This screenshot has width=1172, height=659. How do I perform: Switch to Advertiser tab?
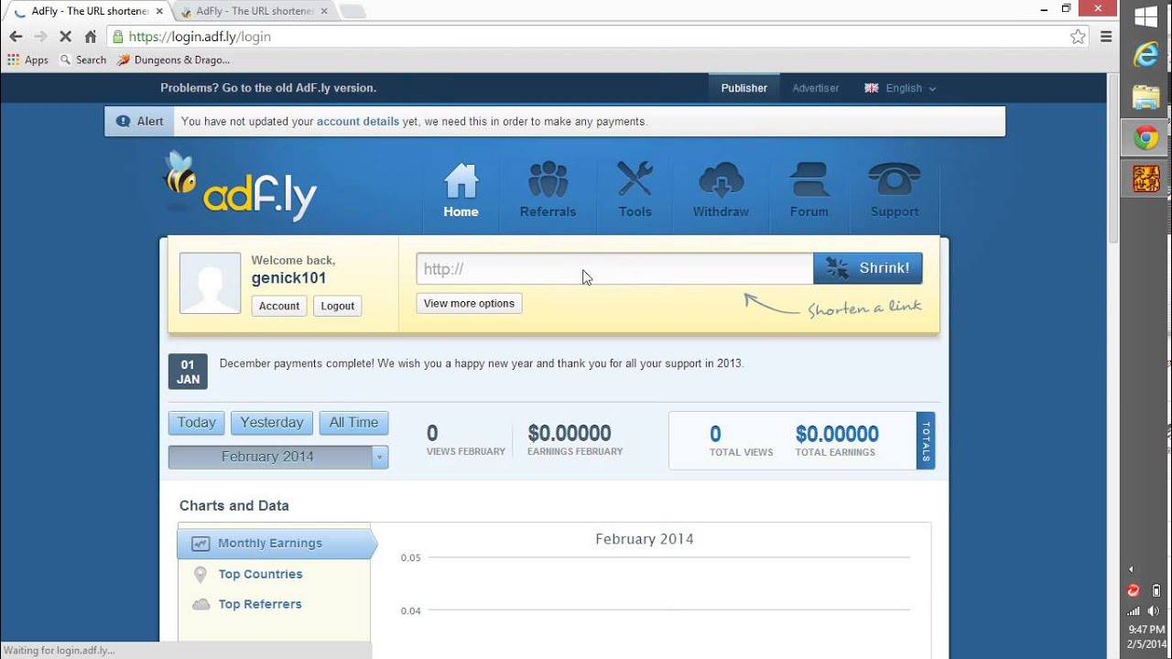point(816,88)
